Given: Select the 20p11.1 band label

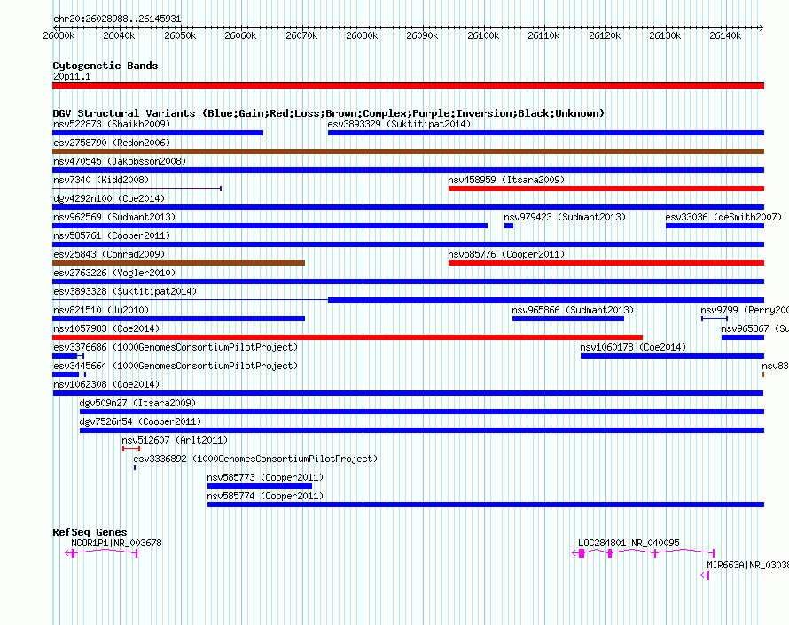Looking at the screenshot, I should point(72,76).
